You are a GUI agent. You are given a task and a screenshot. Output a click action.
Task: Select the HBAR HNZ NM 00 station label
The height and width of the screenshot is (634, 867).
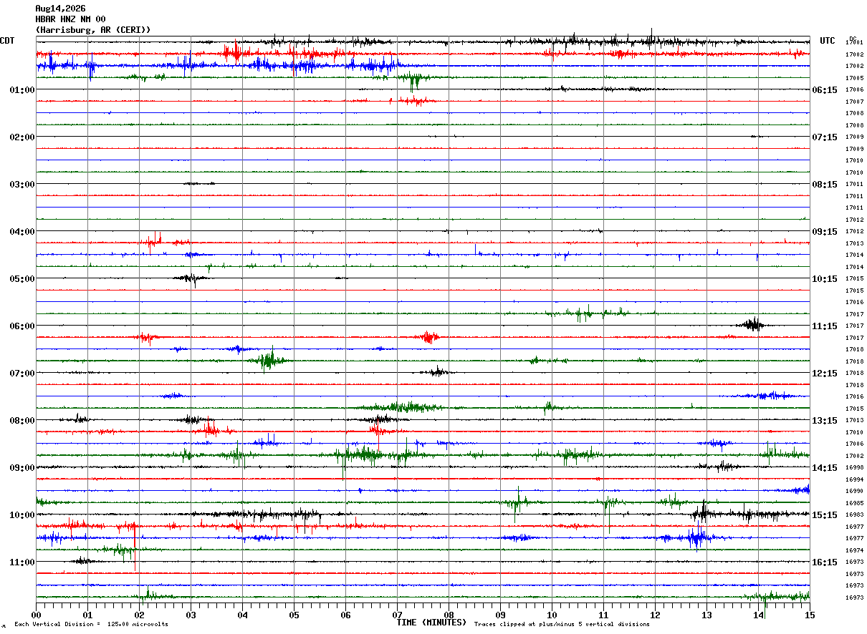[70, 19]
